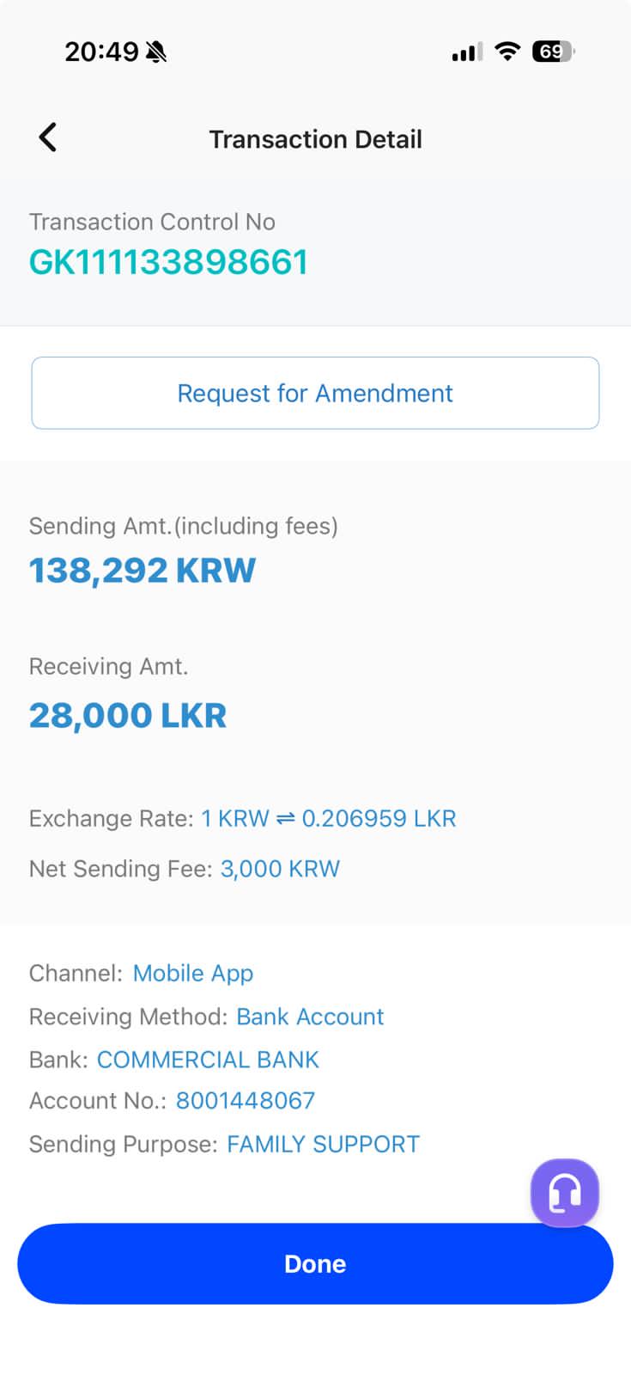Tap the 20:49 clock in status bar

[101, 52]
